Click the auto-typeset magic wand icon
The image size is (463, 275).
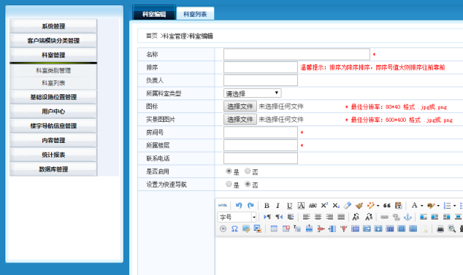pos(370,206)
